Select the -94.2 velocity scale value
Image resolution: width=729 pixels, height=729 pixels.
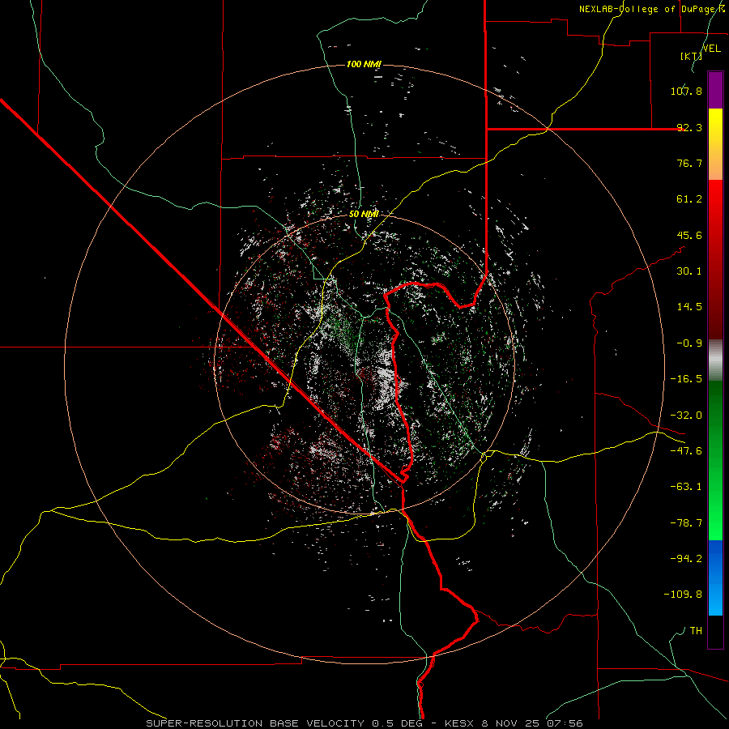(x=686, y=559)
